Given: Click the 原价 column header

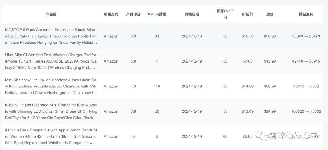Looking at the screenshot, I should click(x=270, y=14).
